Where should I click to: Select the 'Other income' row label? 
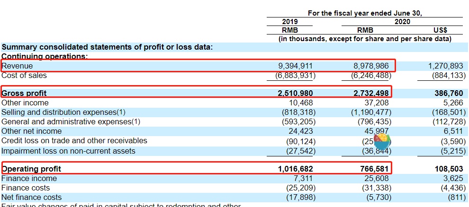pyautogui.click(x=25, y=103)
